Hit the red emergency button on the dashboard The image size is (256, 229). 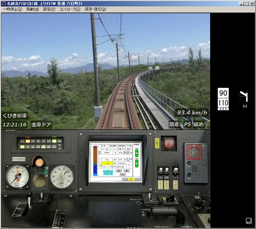click(169, 143)
